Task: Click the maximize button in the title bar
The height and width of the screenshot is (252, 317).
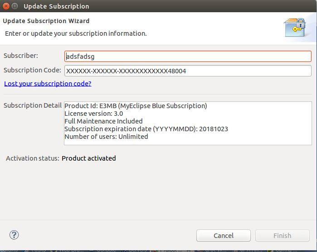Action: click(15, 6)
